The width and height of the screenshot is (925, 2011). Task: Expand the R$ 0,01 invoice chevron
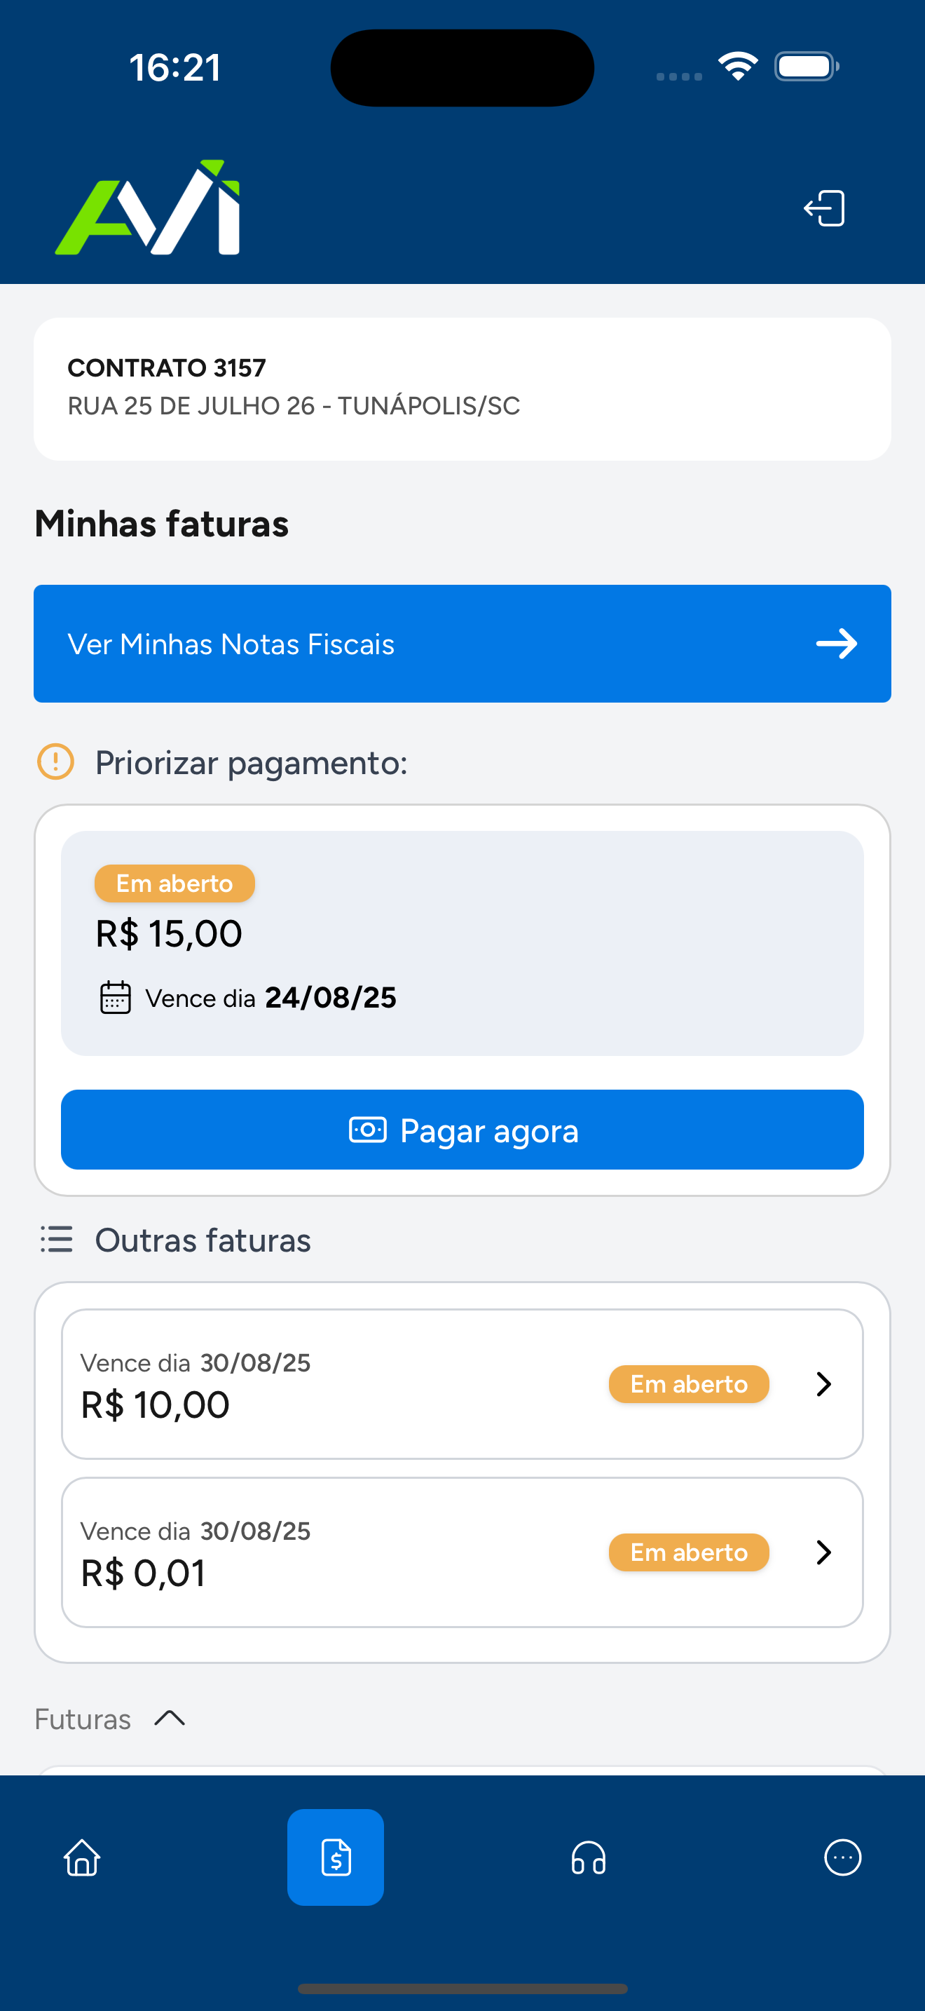tap(823, 1552)
